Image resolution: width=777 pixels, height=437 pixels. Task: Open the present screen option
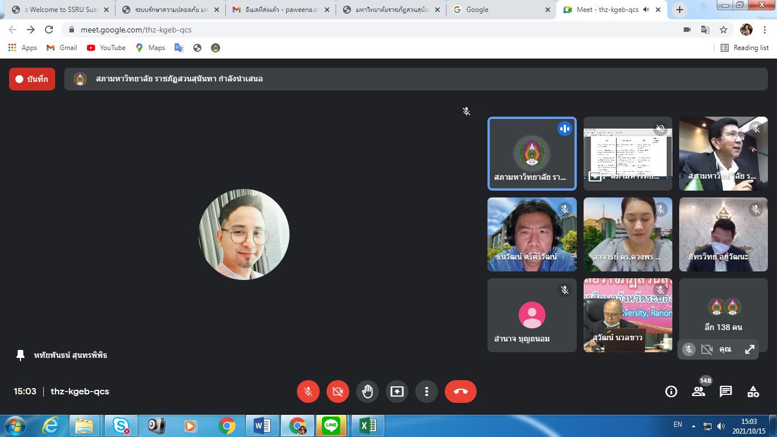(x=397, y=391)
